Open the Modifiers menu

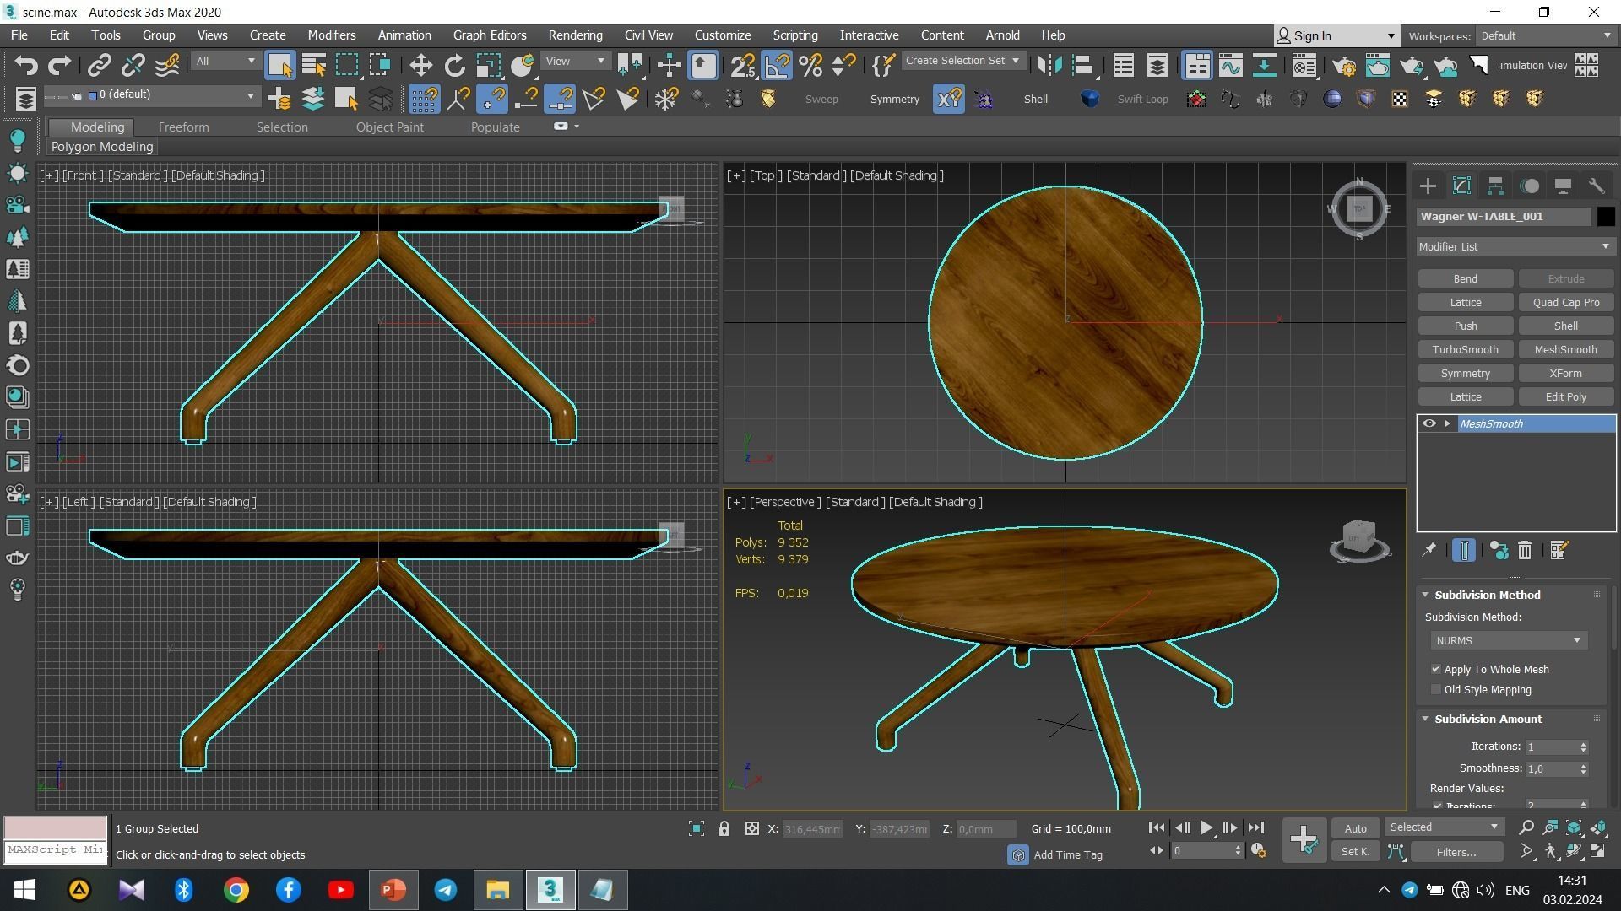click(331, 35)
